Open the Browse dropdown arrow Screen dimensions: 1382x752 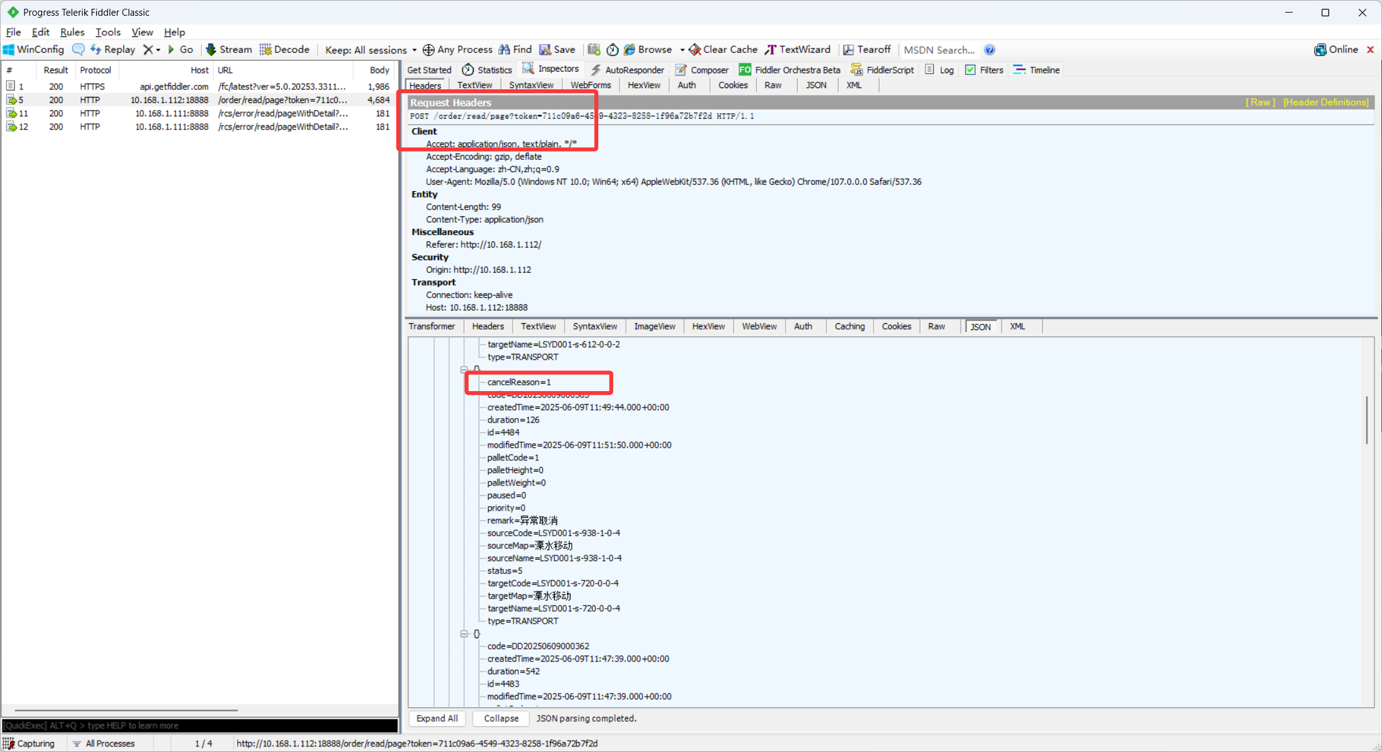682,50
